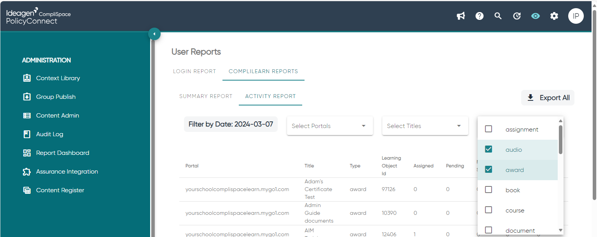Viewport: 597px width, 237px height.
Task: Open the settings gear icon
Action: coord(554,16)
